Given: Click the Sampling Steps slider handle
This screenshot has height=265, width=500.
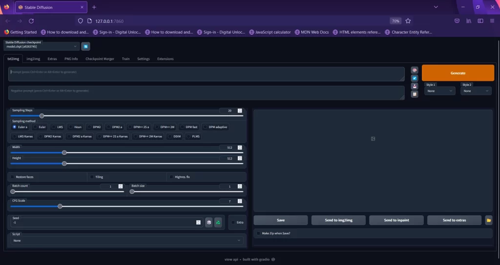Looking at the screenshot, I should [x=42, y=116].
